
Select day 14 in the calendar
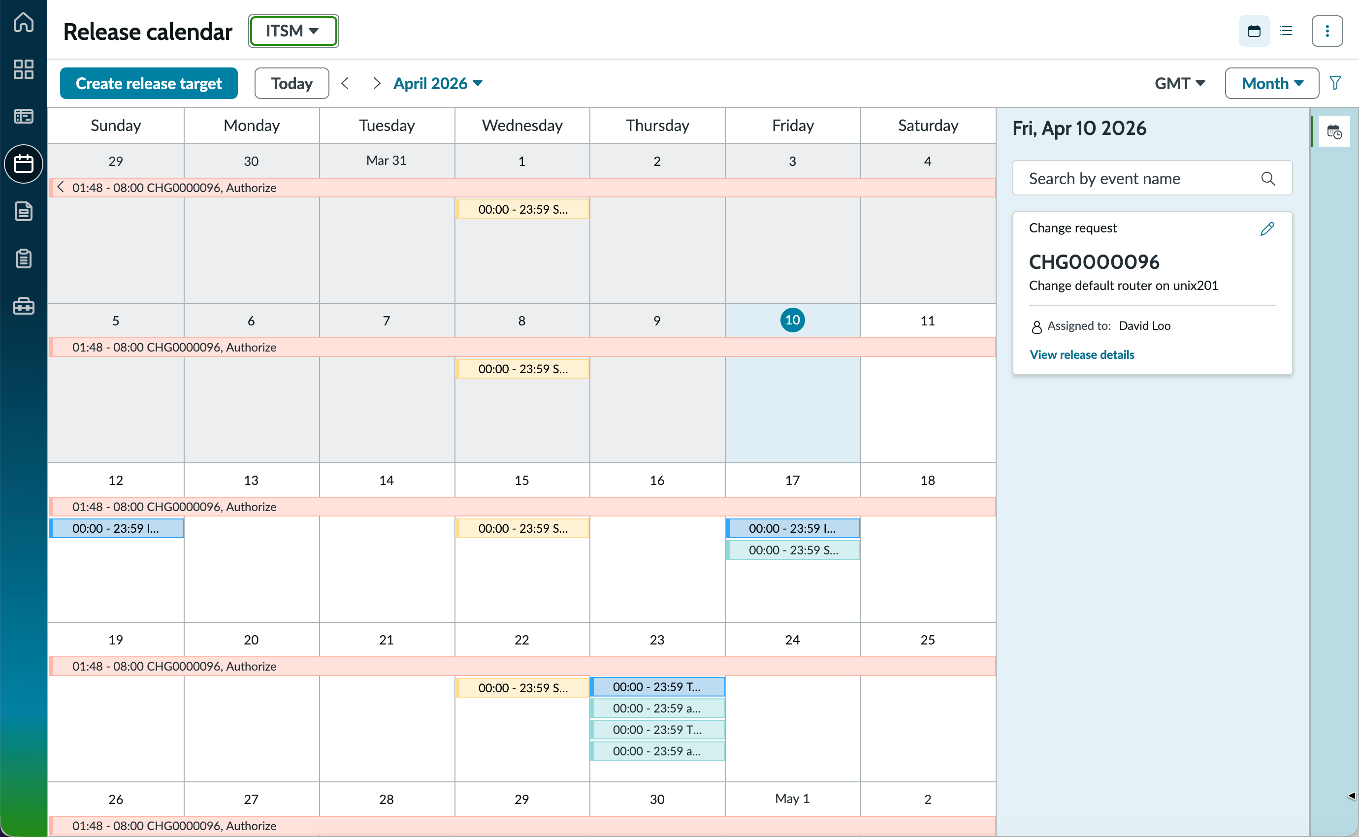(387, 481)
